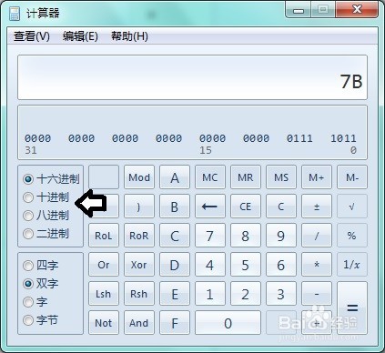385x353 pixels.
Task: Click the ± sign toggle button
Action: tap(317, 207)
